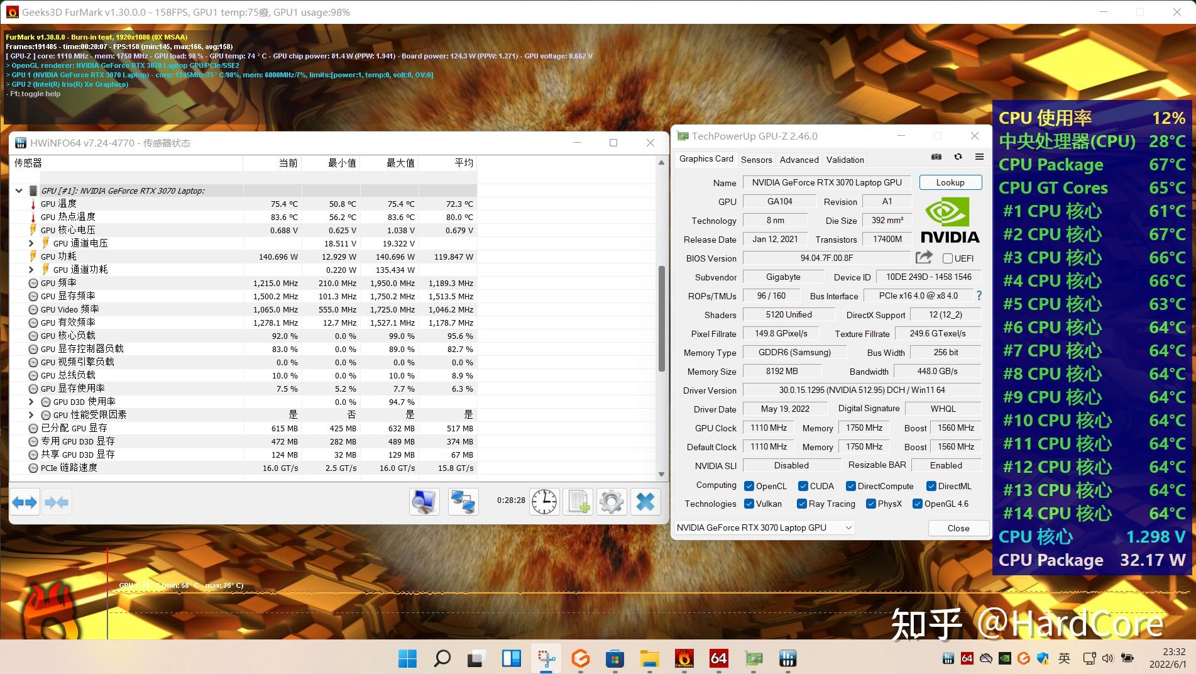This screenshot has height=674, width=1196.
Task: Click the HWiNFO scrollbar down arrow
Action: (661, 475)
